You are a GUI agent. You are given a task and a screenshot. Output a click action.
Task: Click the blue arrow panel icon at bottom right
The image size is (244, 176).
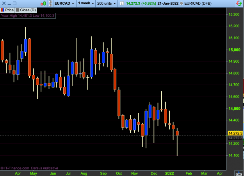pyautogui.click(x=239, y=173)
